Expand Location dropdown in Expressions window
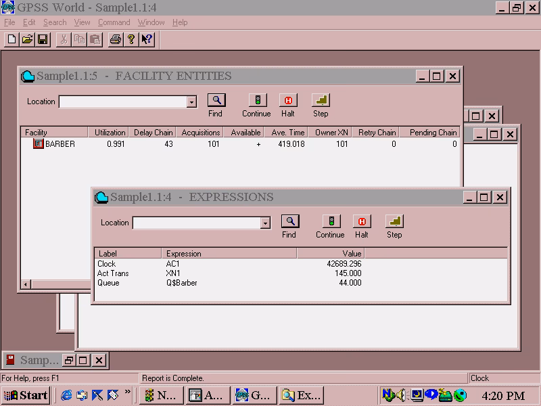The height and width of the screenshot is (406, 541). tap(265, 223)
